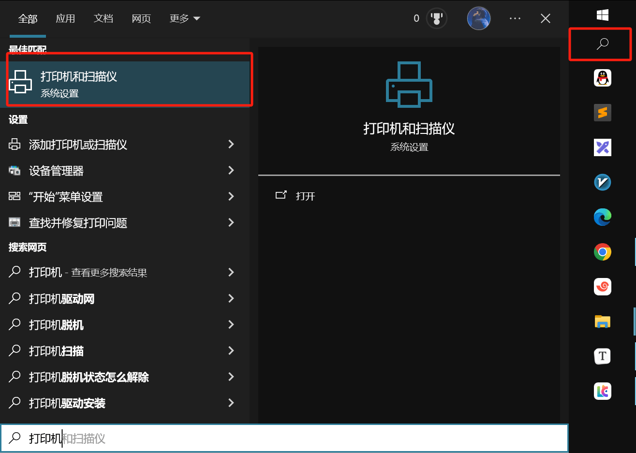Select the 设备管理器 result
The height and width of the screenshot is (453, 636).
click(125, 170)
